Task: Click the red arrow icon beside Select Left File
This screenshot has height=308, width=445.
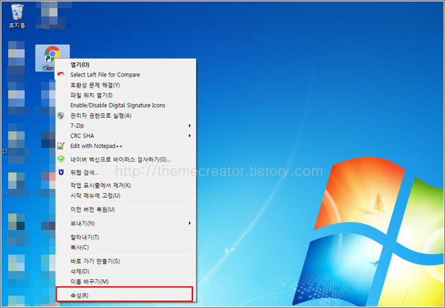Action: pos(61,75)
